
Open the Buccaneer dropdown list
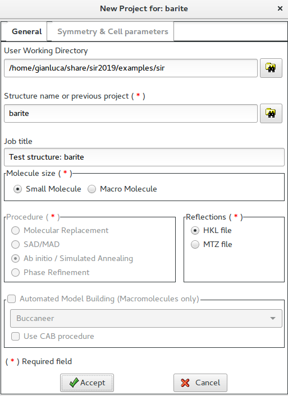click(x=146, y=319)
